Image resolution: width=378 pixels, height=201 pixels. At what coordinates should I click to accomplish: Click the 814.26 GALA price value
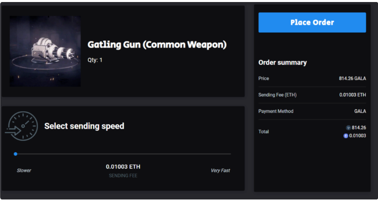[353, 78]
